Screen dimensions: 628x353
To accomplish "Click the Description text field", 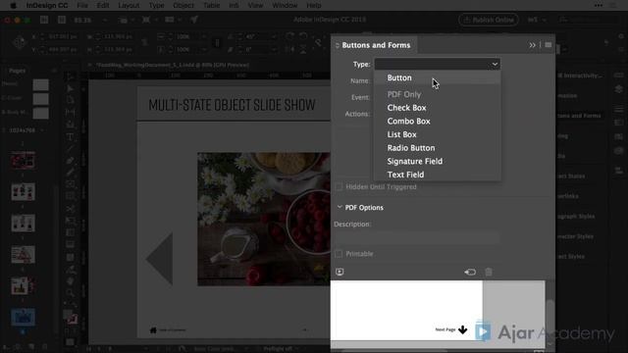I will click(x=417, y=237).
